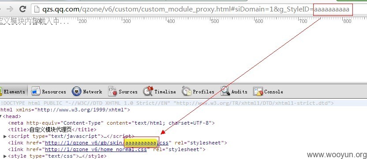
Task: Click the Timeline clock icon
Action: (x=148, y=91)
